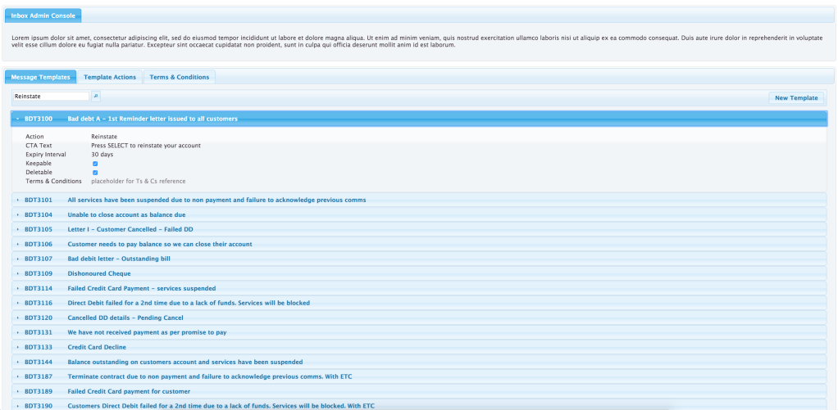The height and width of the screenshot is (410, 838).
Task: Click the Inbox Admin Console header tab
Action: coord(43,16)
